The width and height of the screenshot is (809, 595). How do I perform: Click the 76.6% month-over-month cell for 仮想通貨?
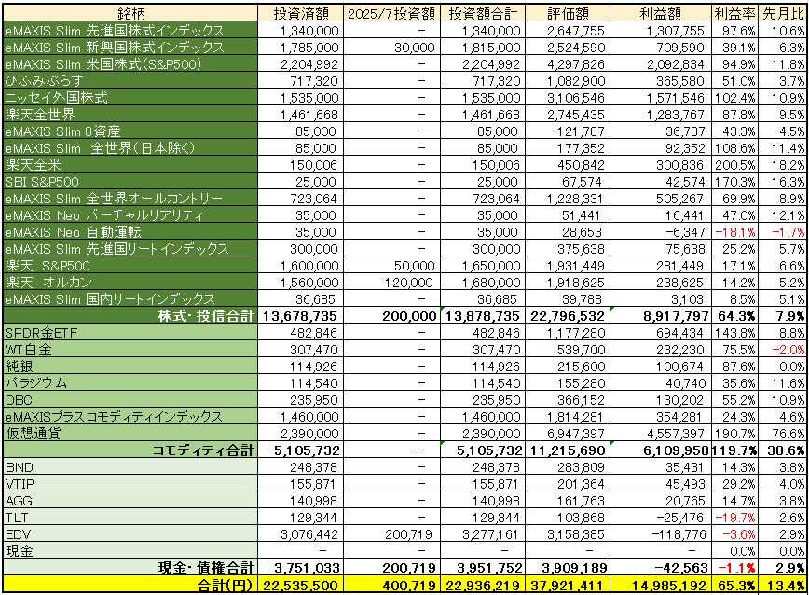(783, 434)
